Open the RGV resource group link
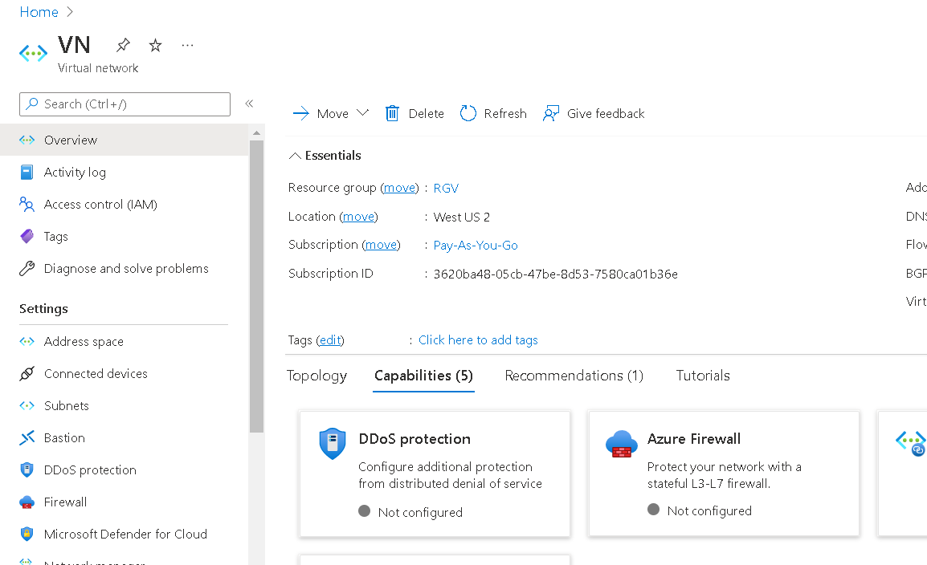 pyautogui.click(x=446, y=189)
